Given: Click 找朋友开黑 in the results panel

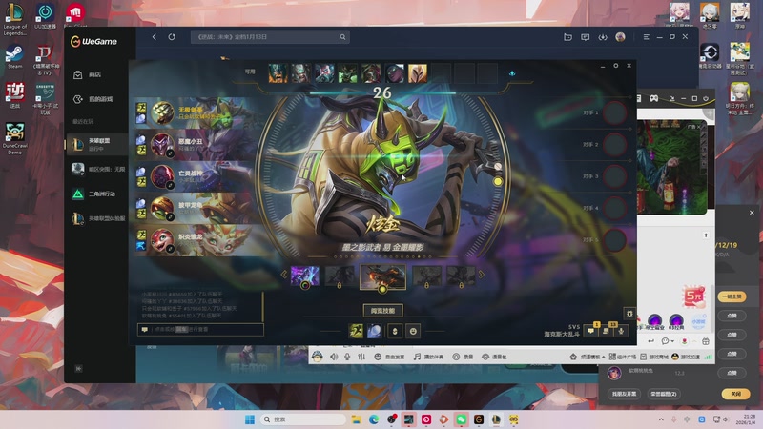Looking at the screenshot, I should (625, 394).
